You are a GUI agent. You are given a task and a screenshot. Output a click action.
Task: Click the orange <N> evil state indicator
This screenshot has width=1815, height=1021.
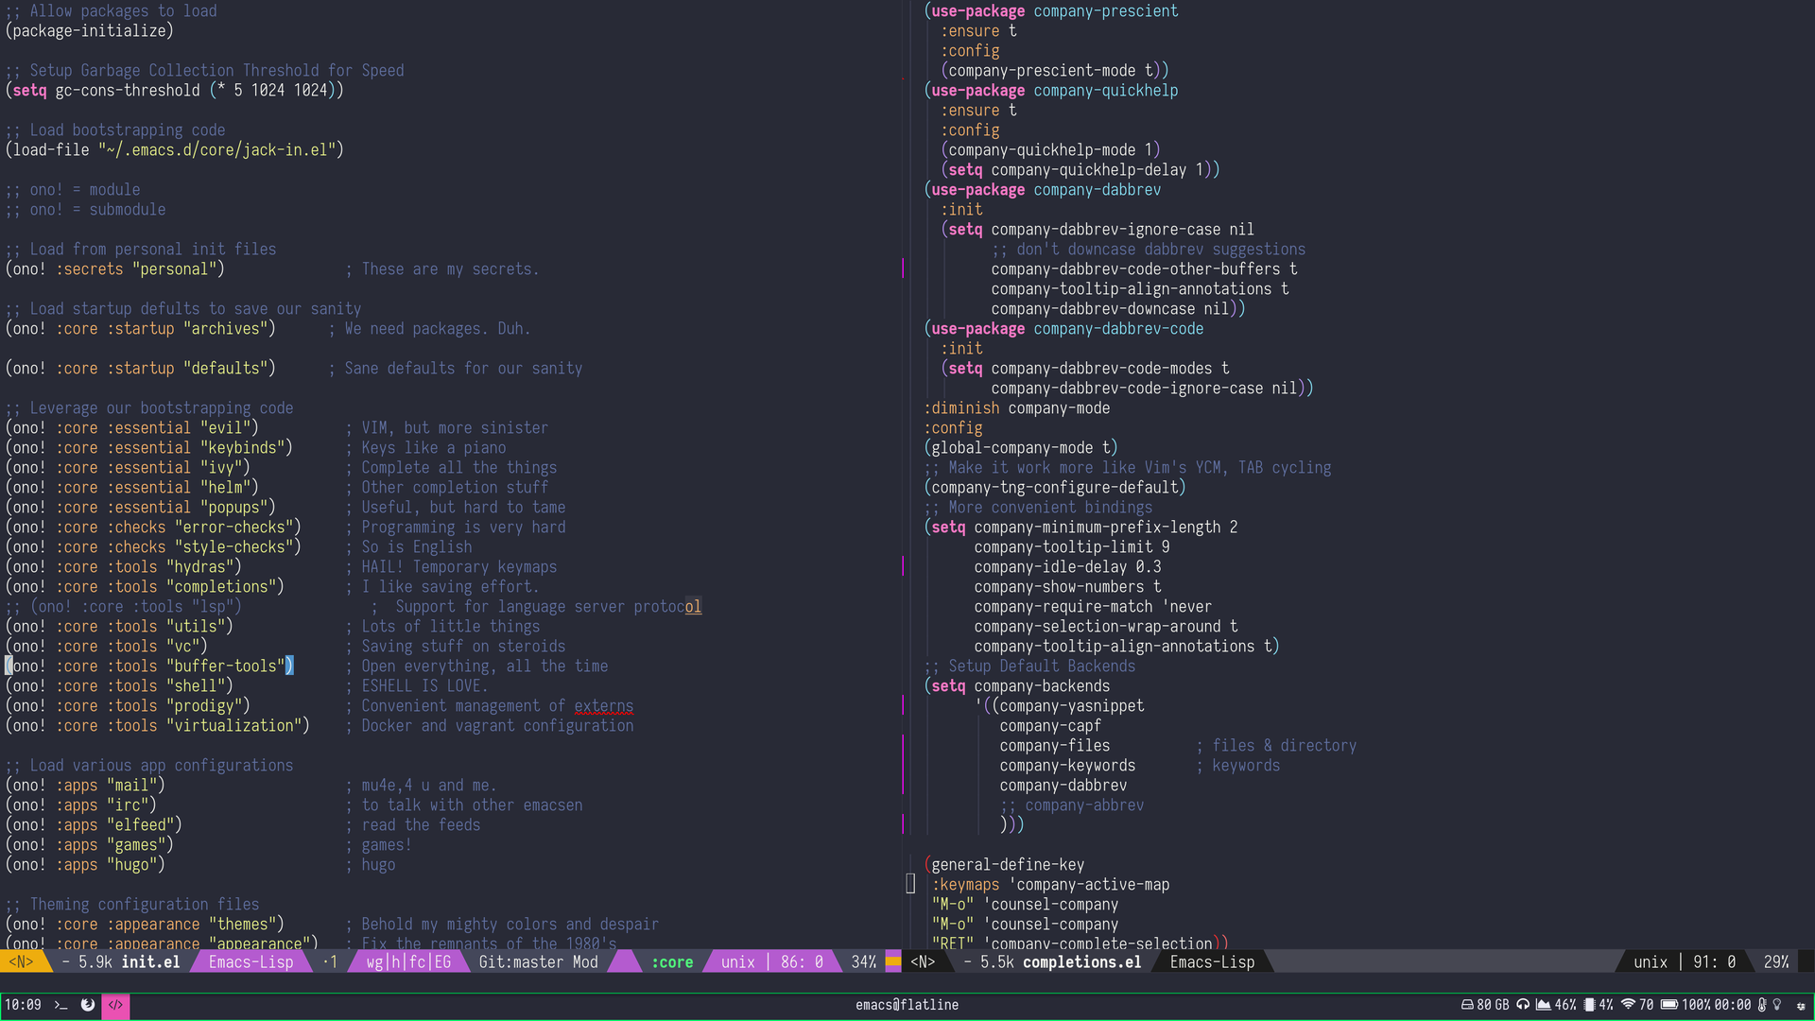coord(21,962)
